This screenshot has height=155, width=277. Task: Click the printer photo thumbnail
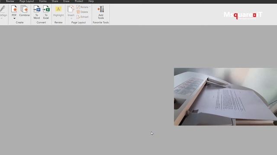[225, 96]
